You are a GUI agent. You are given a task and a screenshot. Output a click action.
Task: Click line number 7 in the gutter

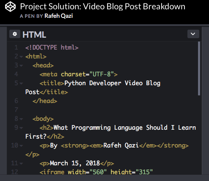click(x=16, y=110)
